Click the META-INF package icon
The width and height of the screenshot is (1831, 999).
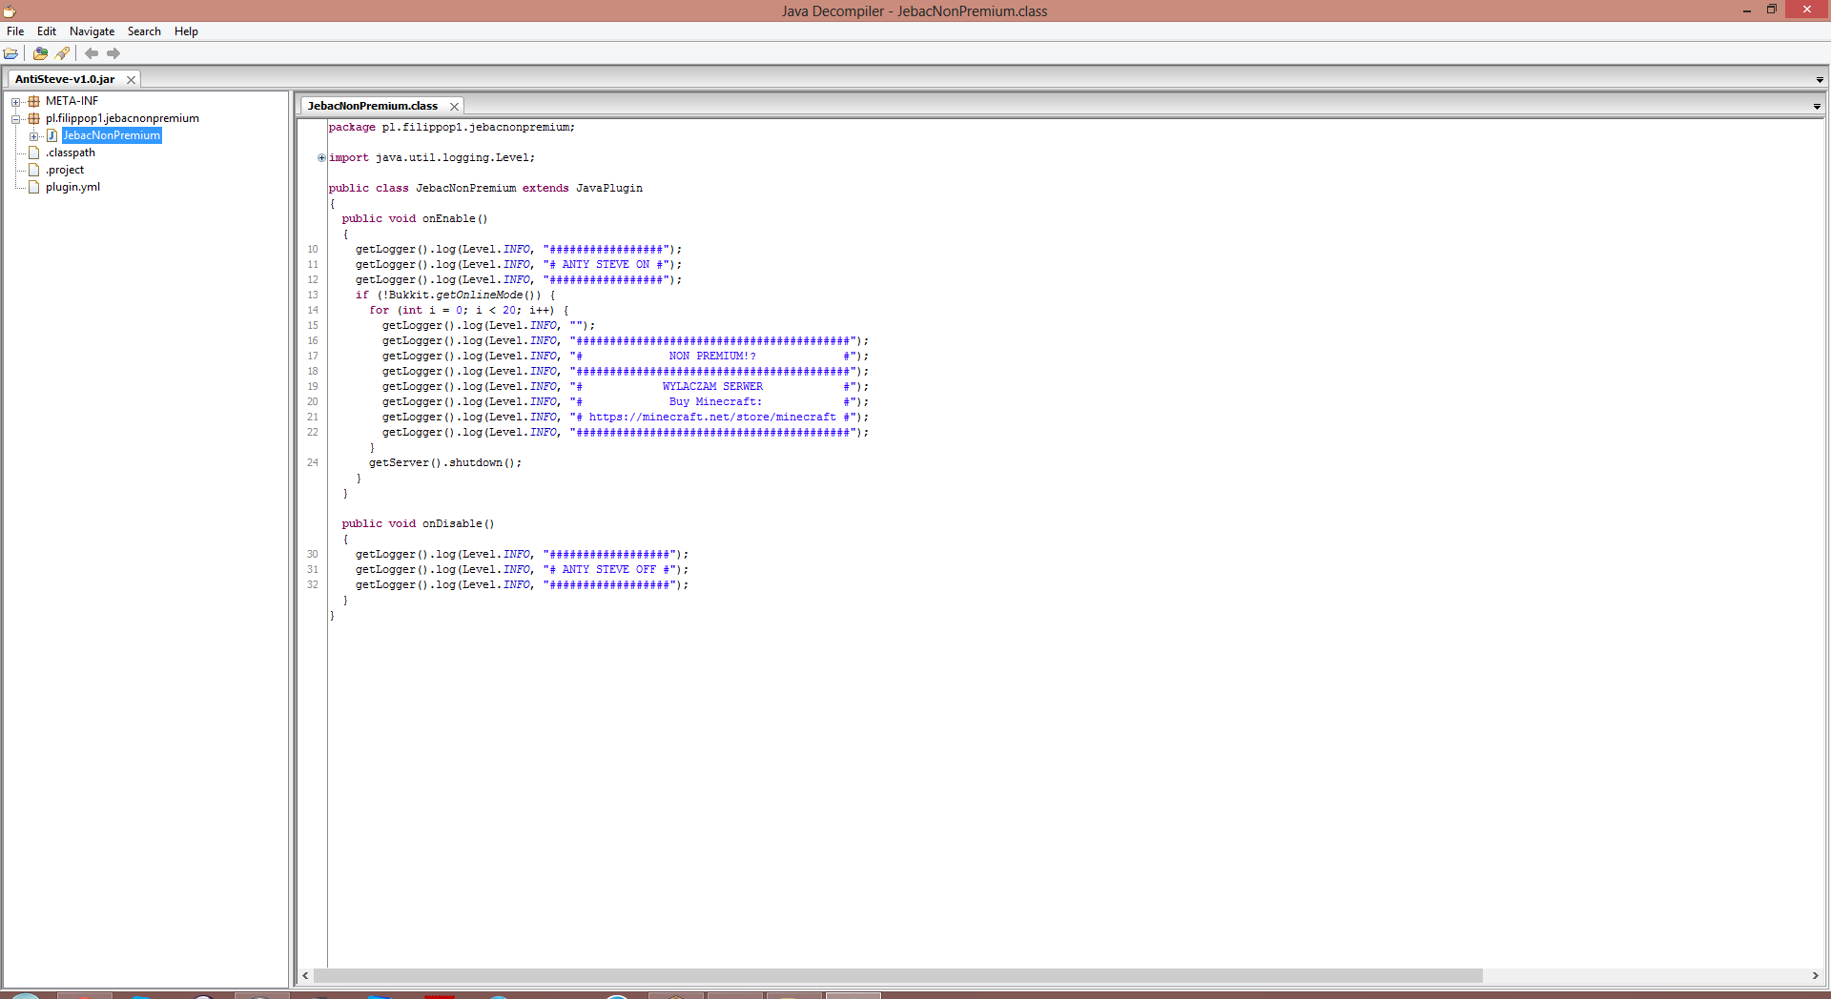point(34,101)
